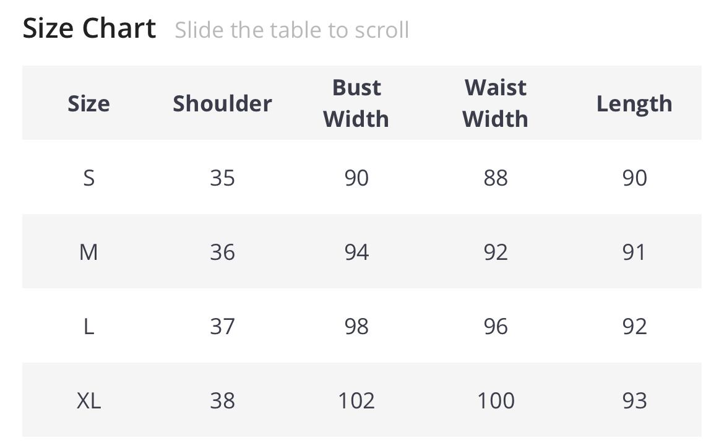Screen dimensions: 724x448
Task: Click shoulder value 35 for size S
Action: coord(222,178)
